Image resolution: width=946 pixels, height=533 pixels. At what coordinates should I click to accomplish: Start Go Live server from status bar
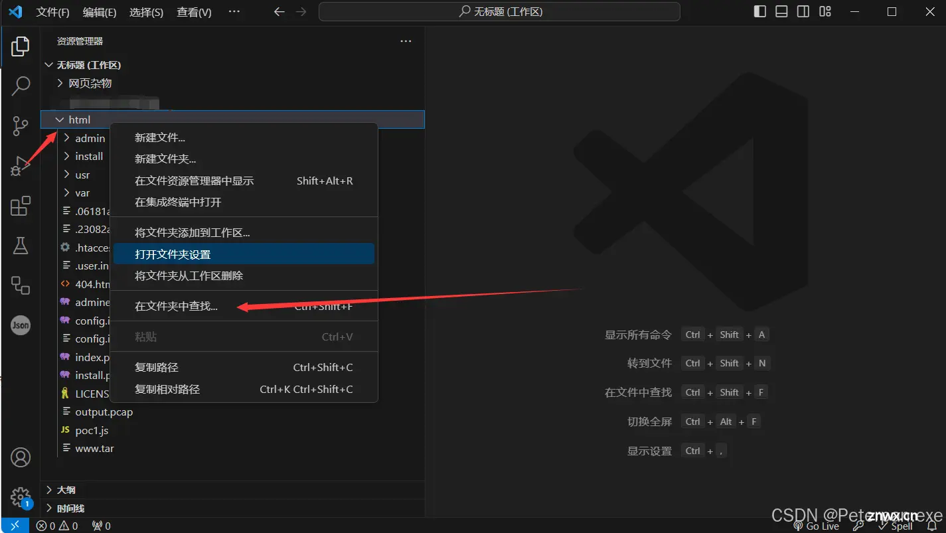pyautogui.click(x=816, y=526)
